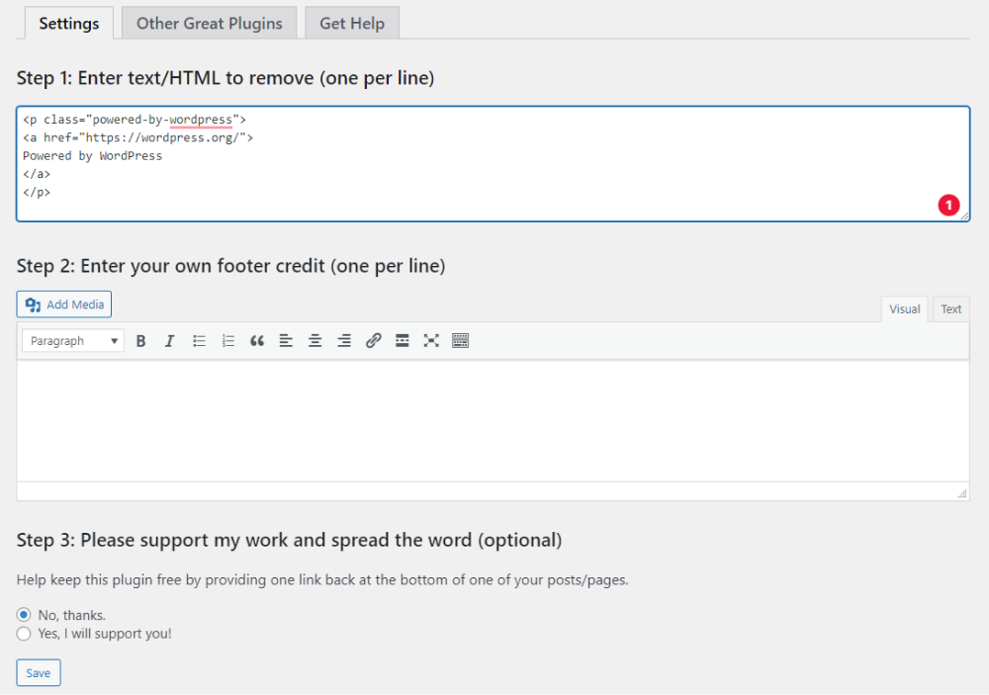Toggle bold formatting in editor toolbar
989x695 pixels.
tap(140, 341)
